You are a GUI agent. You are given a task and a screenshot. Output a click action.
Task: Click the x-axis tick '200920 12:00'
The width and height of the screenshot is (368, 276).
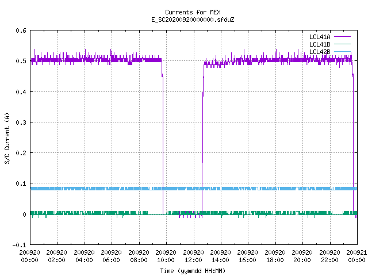pos(193,256)
